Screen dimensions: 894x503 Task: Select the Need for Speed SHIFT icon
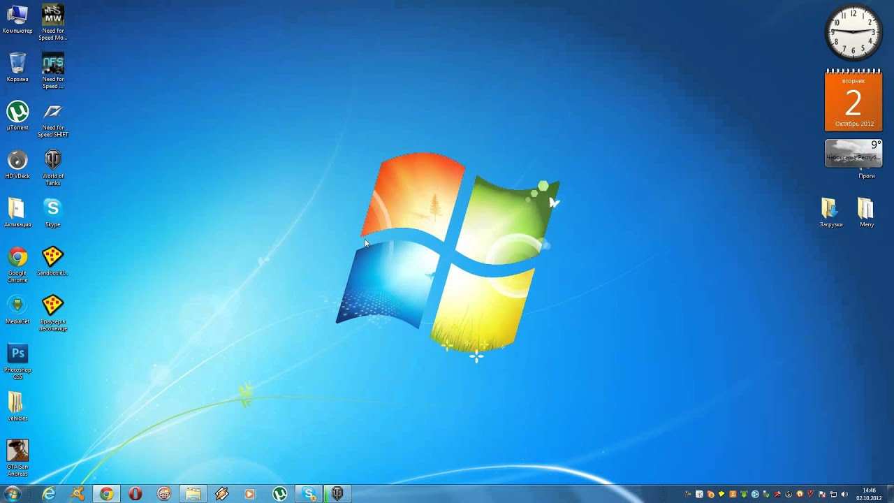[x=53, y=119]
